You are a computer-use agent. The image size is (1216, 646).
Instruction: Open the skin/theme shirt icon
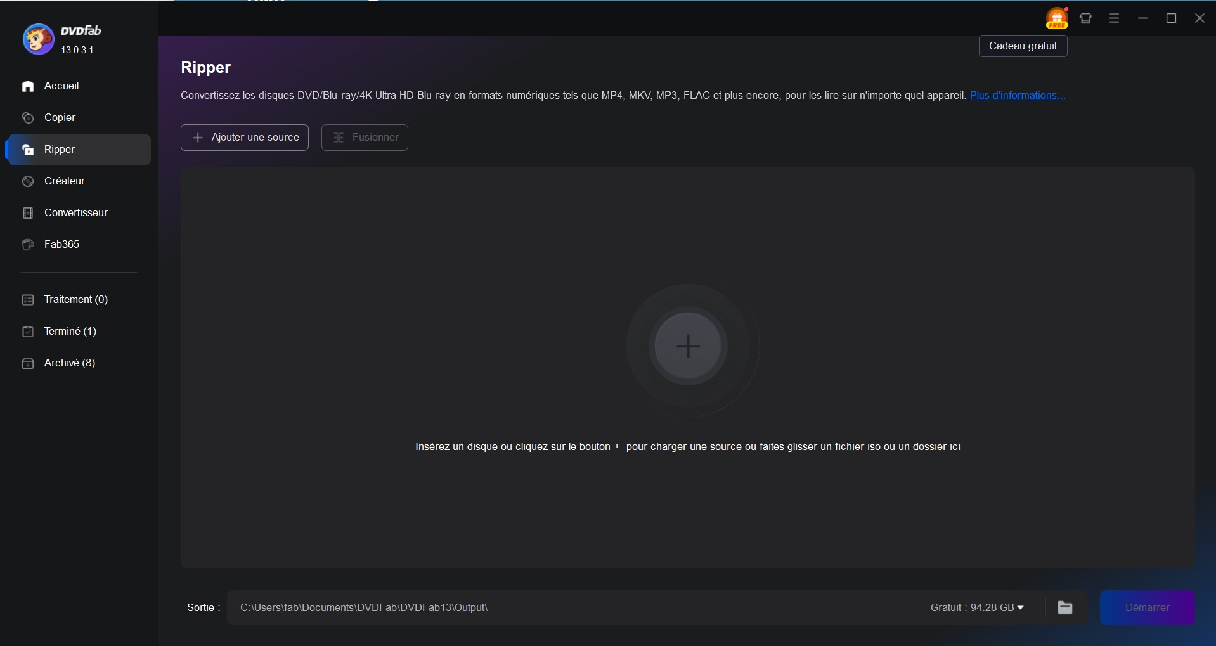[1086, 18]
